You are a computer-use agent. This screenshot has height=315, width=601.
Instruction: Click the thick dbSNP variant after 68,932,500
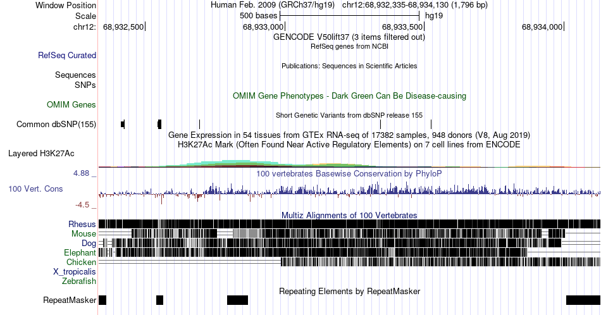pyautogui.click(x=159, y=124)
